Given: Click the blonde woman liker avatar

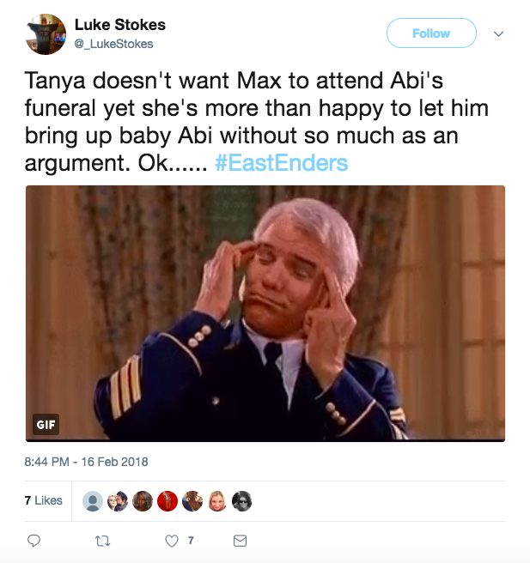Looking at the screenshot, I should coord(217,501).
